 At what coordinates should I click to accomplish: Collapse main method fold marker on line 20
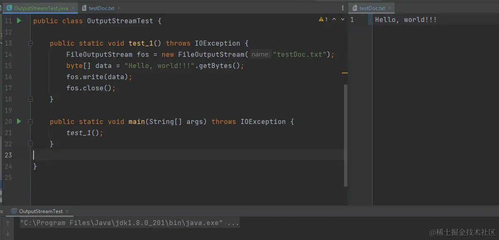tap(30, 121)
